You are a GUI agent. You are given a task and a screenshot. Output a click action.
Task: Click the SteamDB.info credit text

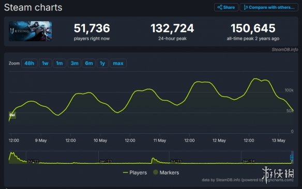pos(284,50)
